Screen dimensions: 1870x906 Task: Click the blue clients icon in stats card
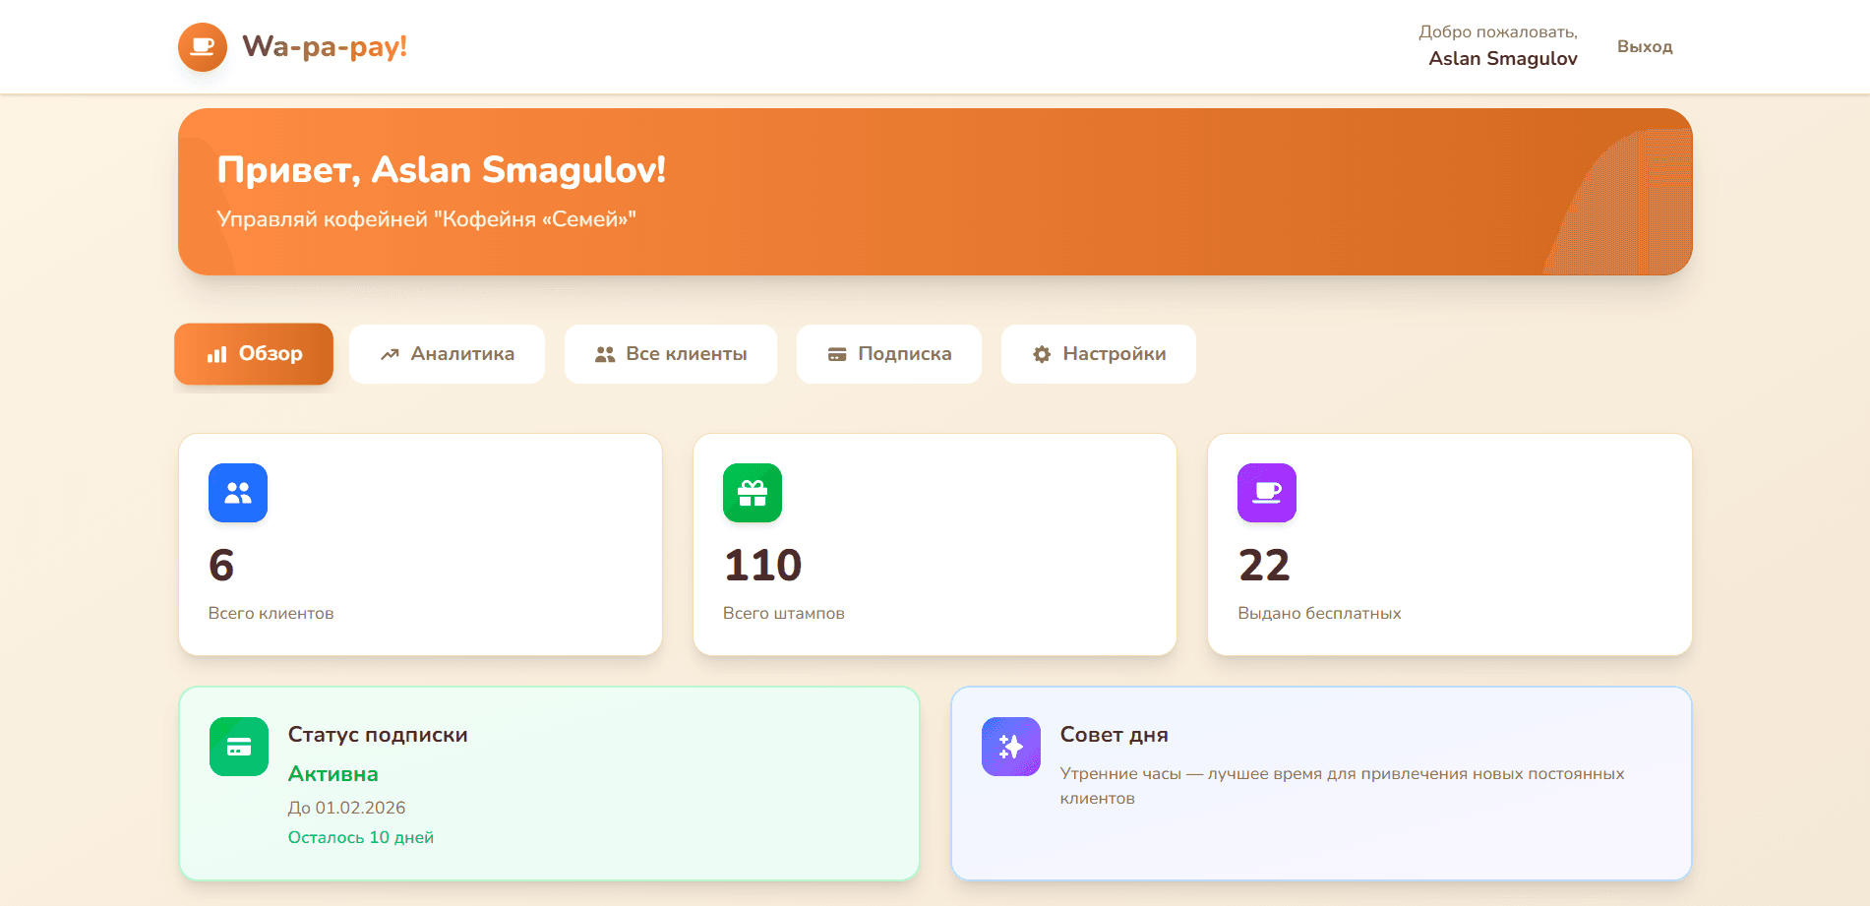click(238, 493)
